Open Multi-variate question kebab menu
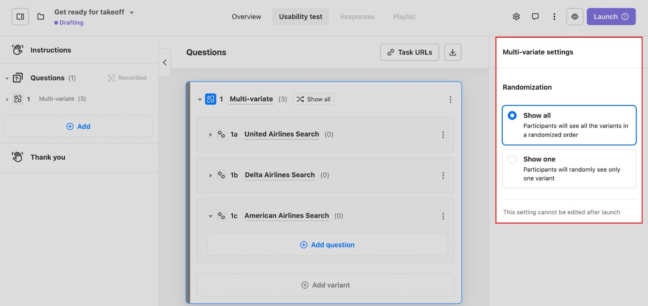Image resolution: width=648 pixels, height=306 pixels. [450, 99]
